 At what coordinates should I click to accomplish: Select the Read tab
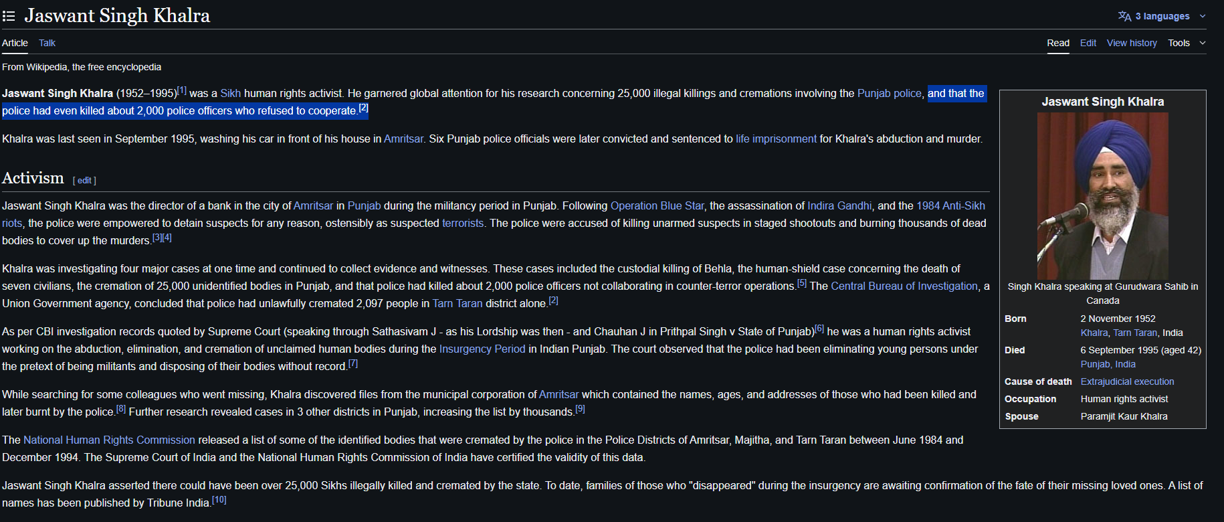coord(1058,43)
